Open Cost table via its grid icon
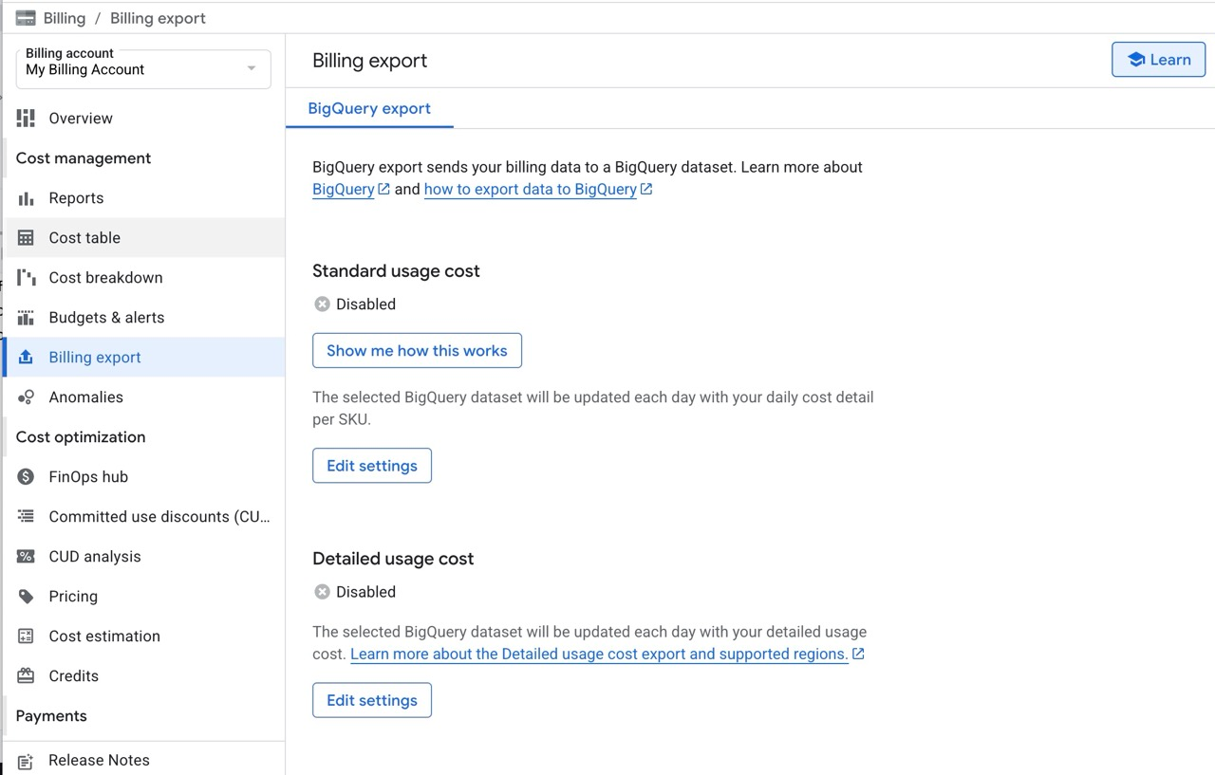This screenshot has height=775, width=1215. (26, 237)
